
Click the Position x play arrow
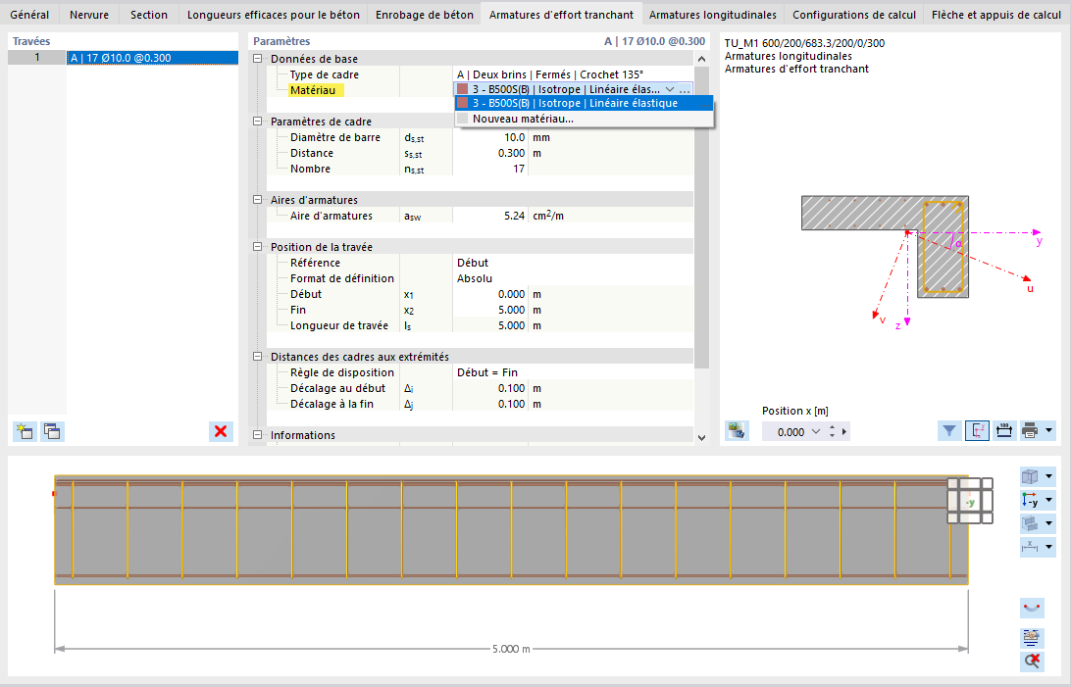844,432
